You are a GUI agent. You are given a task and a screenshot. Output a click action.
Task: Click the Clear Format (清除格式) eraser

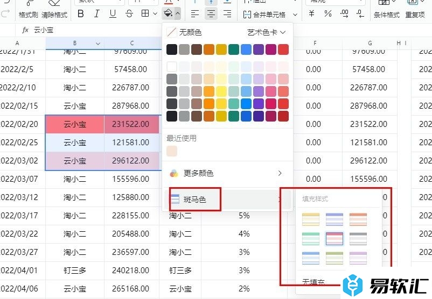tap(54, 10)
